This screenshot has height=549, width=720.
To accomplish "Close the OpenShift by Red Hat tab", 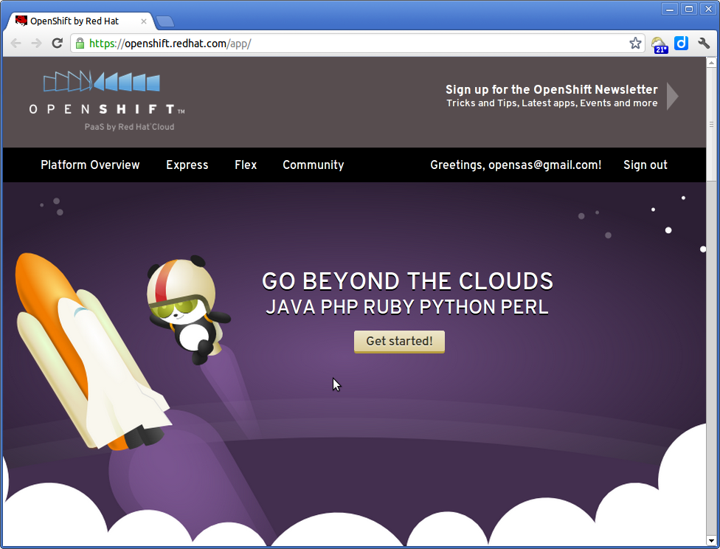I will coord(144,21).
